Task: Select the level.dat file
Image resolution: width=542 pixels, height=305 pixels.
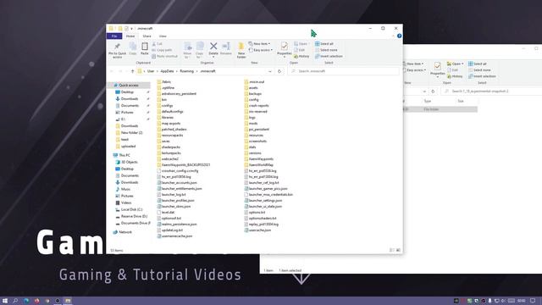Action: (x=168, y=213)
